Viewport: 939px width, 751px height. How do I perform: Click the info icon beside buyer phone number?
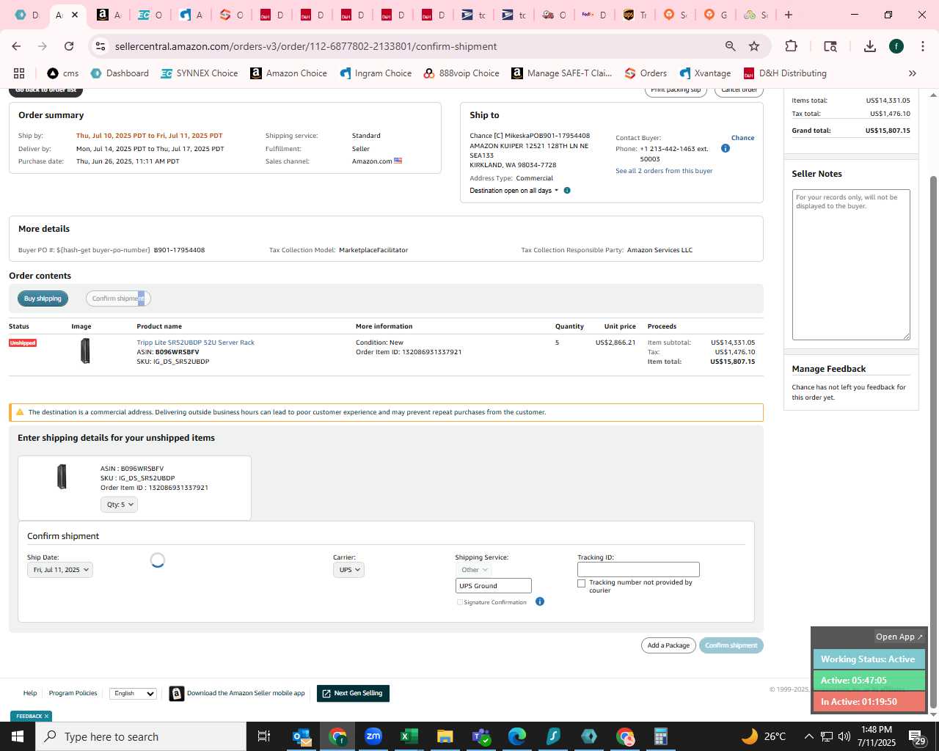[x=726, y=148]
